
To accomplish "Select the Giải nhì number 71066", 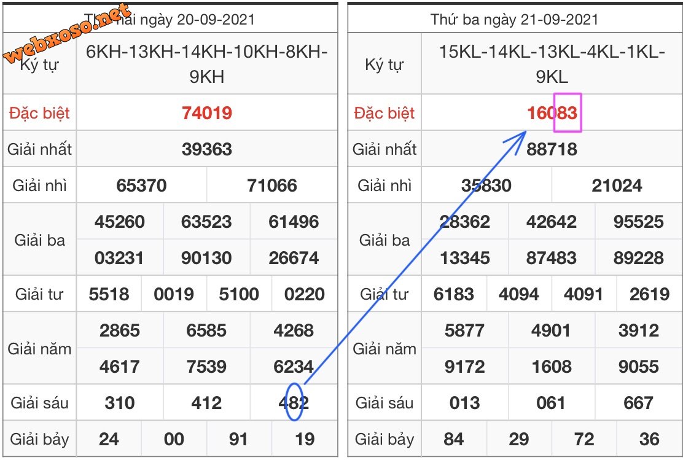I will point(272,185).
